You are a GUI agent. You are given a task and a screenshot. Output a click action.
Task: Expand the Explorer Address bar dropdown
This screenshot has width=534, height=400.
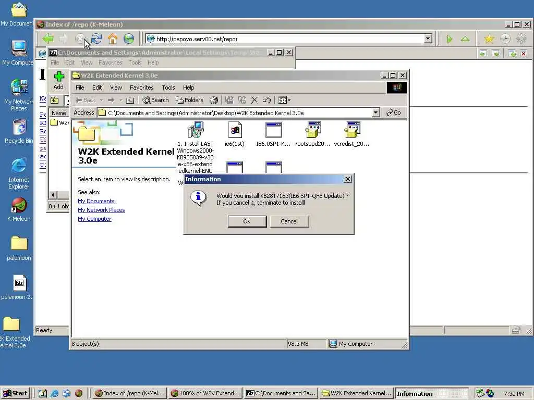coord(375,113)
